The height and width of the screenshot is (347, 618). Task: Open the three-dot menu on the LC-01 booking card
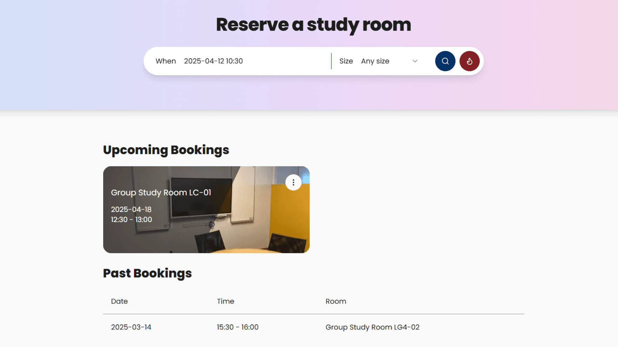pos(293,182)
